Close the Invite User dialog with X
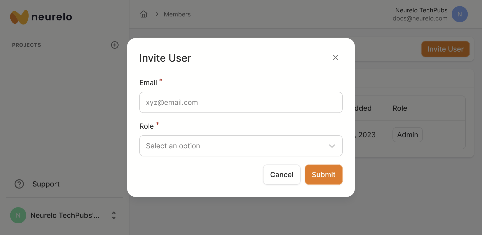 (x=336, y=58)
